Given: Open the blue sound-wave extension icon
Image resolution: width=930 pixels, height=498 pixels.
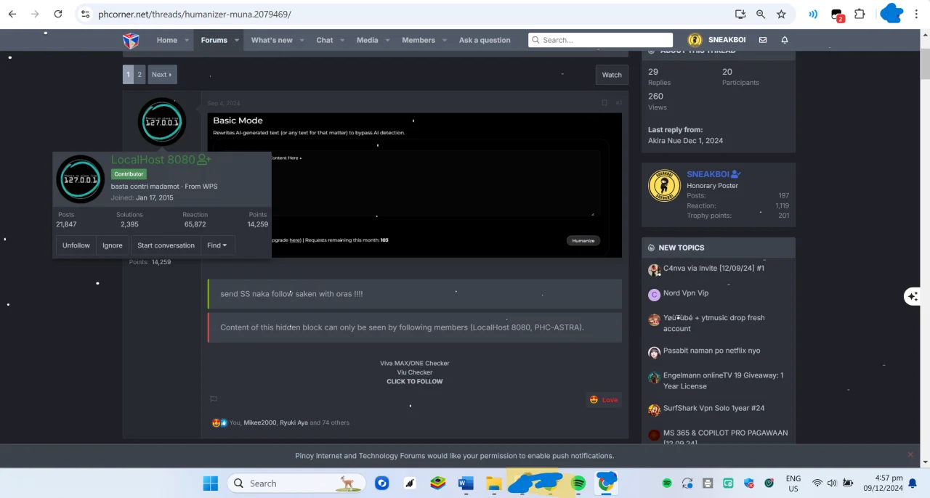Looking at the screenshot, I should 813,14.
